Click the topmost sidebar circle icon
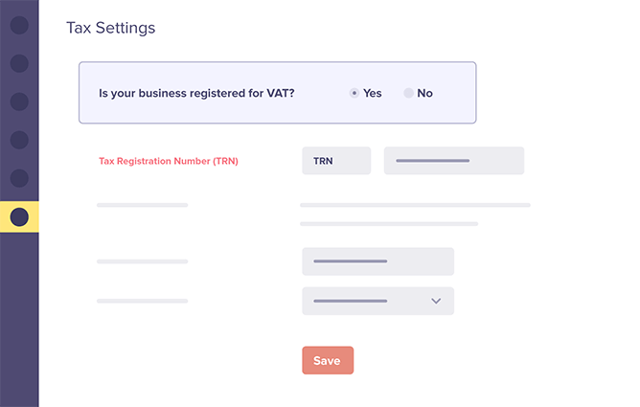 pyautogui.click(x=19, y=25)
